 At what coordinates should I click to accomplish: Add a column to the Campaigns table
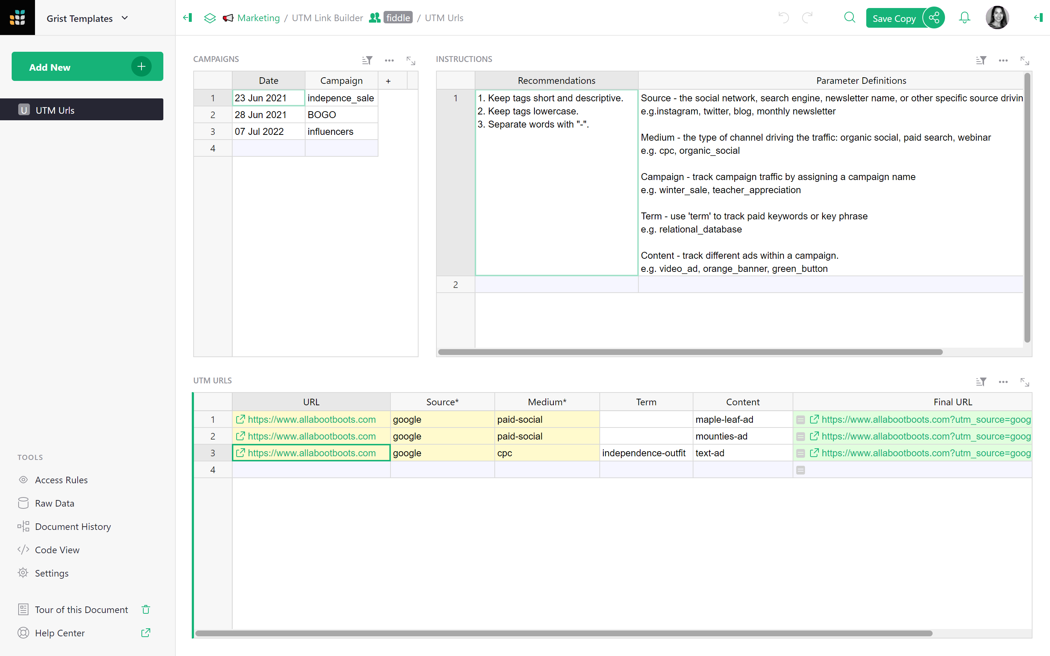(x=388, y=81)
